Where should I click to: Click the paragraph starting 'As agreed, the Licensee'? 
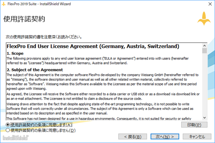pyautogui.click(x=103, y=96)
